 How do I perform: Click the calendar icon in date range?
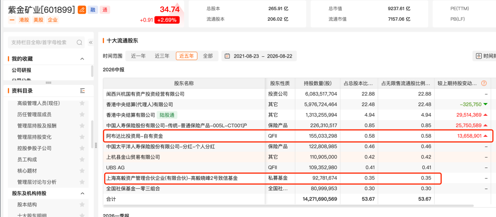coord(227,56)
